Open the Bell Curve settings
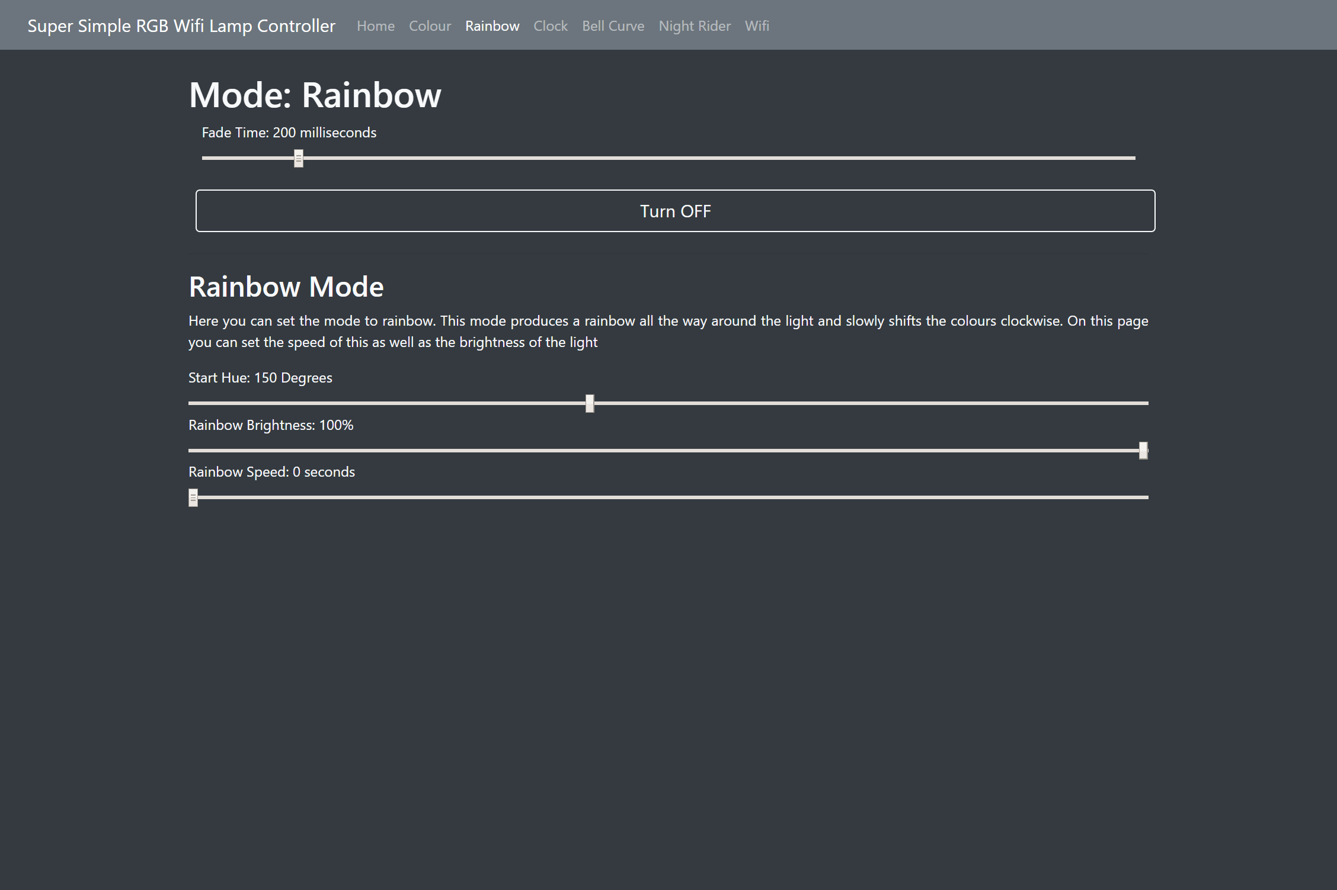 click(613, 25)
